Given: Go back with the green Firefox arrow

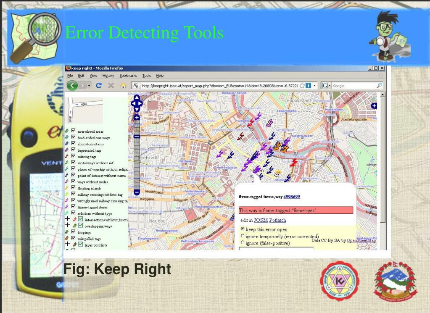Looking at the screenshot, I should point(72,86).
